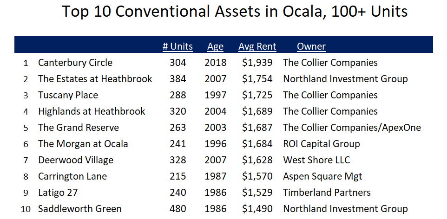Image resolution: width=447 pixels, height=219 pixels.
Task: Click the # Units column header
Action: click(x=177, y=46)
